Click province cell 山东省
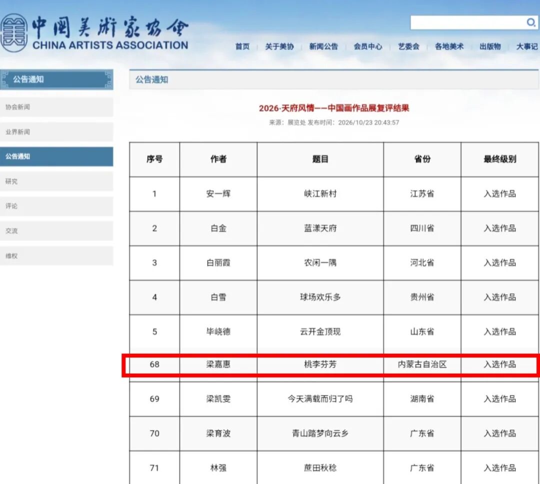 [422, 332]
